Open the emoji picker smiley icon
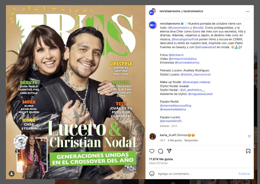 pos(152,174)
